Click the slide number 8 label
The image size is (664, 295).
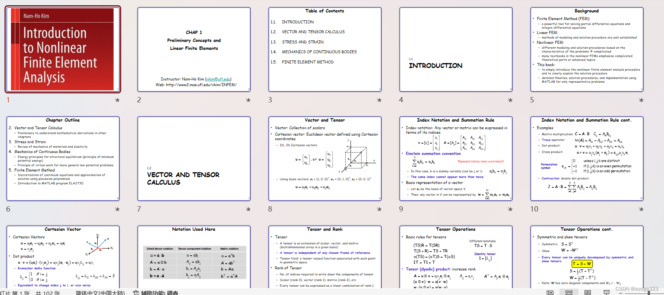pos(270,209)
